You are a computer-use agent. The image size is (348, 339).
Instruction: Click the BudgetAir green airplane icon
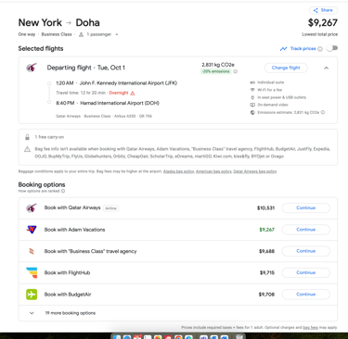(32, 295)
